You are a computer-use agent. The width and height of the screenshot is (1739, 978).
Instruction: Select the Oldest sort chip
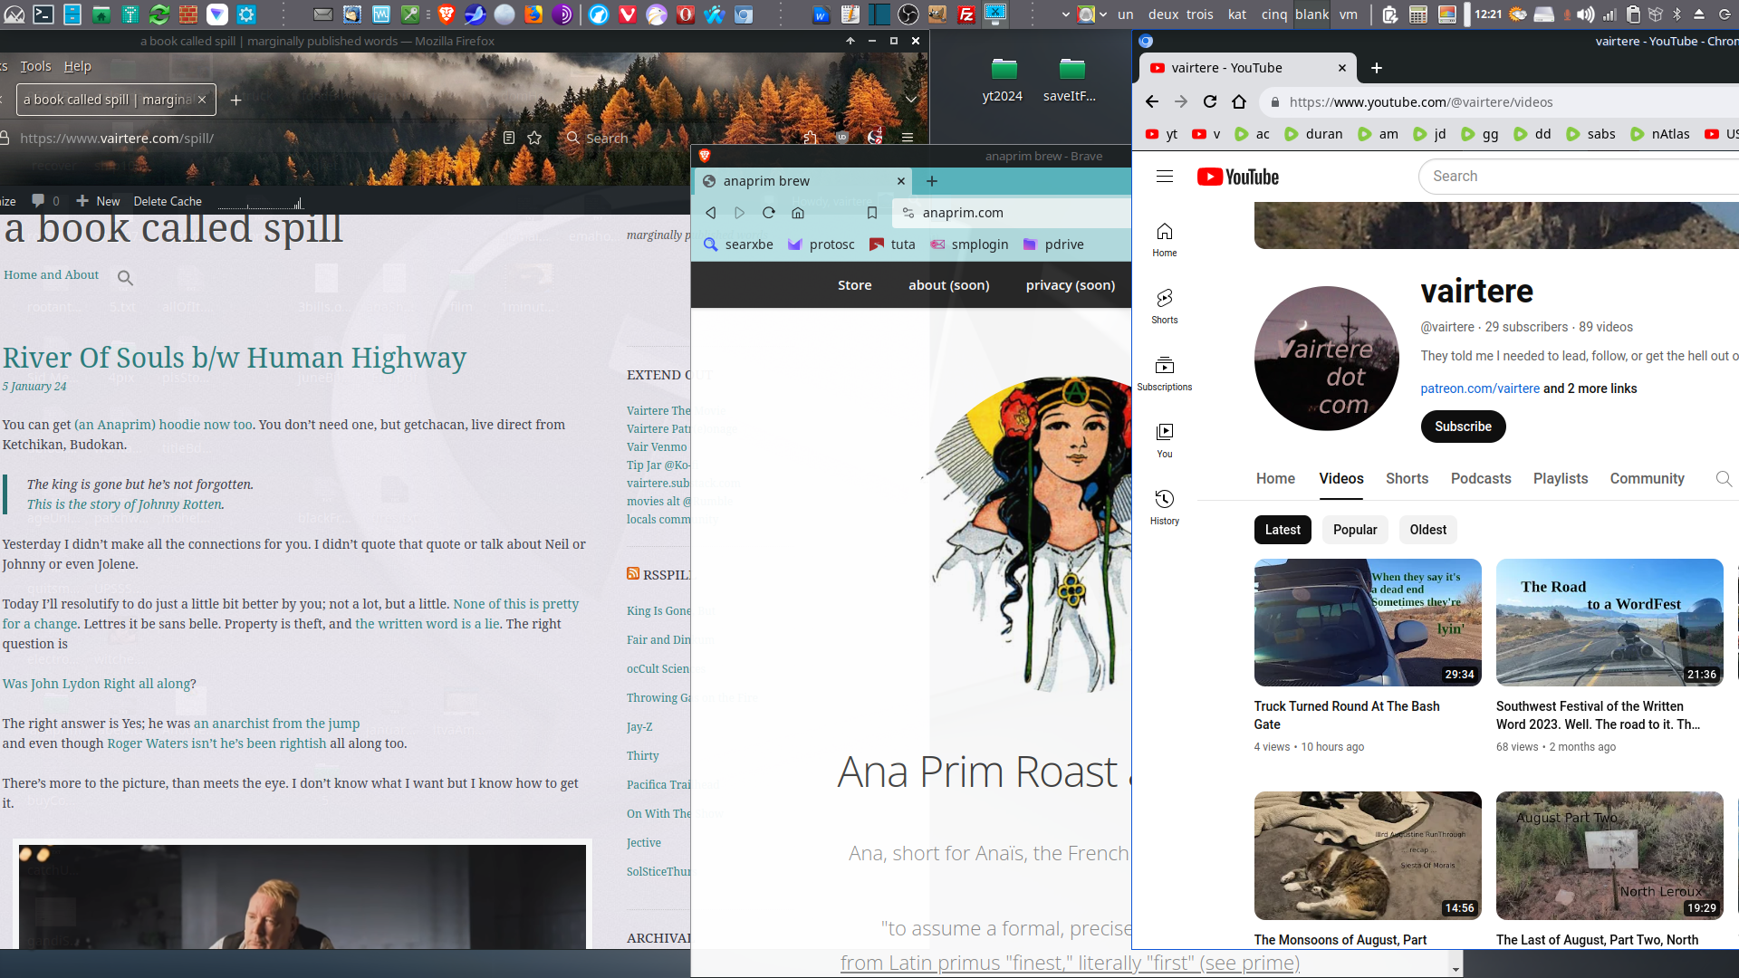1427,530
